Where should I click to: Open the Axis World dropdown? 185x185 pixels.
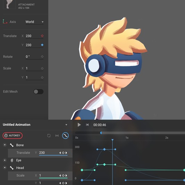[34, 22]
